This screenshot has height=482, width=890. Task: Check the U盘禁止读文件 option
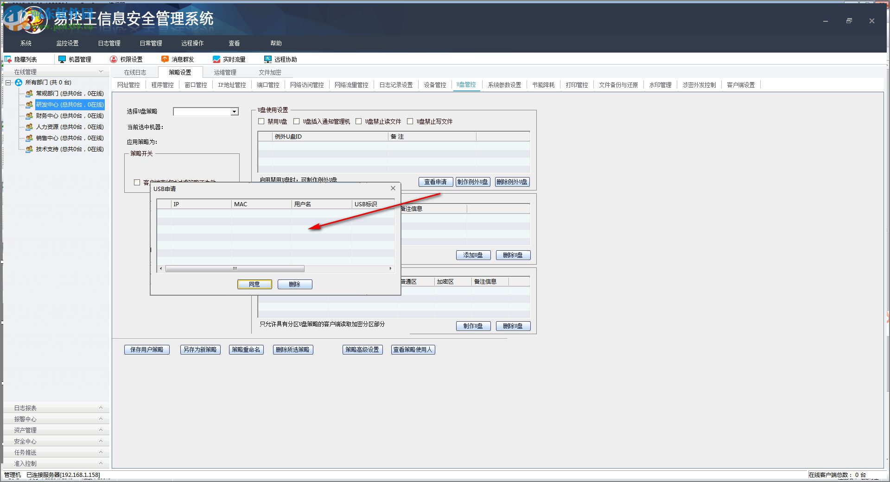click(359, 121)
